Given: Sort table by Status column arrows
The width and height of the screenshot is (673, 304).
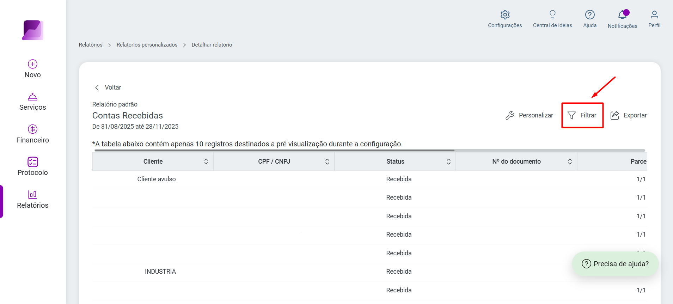Looking at the screenshot, I should click(x=448, y=162).
